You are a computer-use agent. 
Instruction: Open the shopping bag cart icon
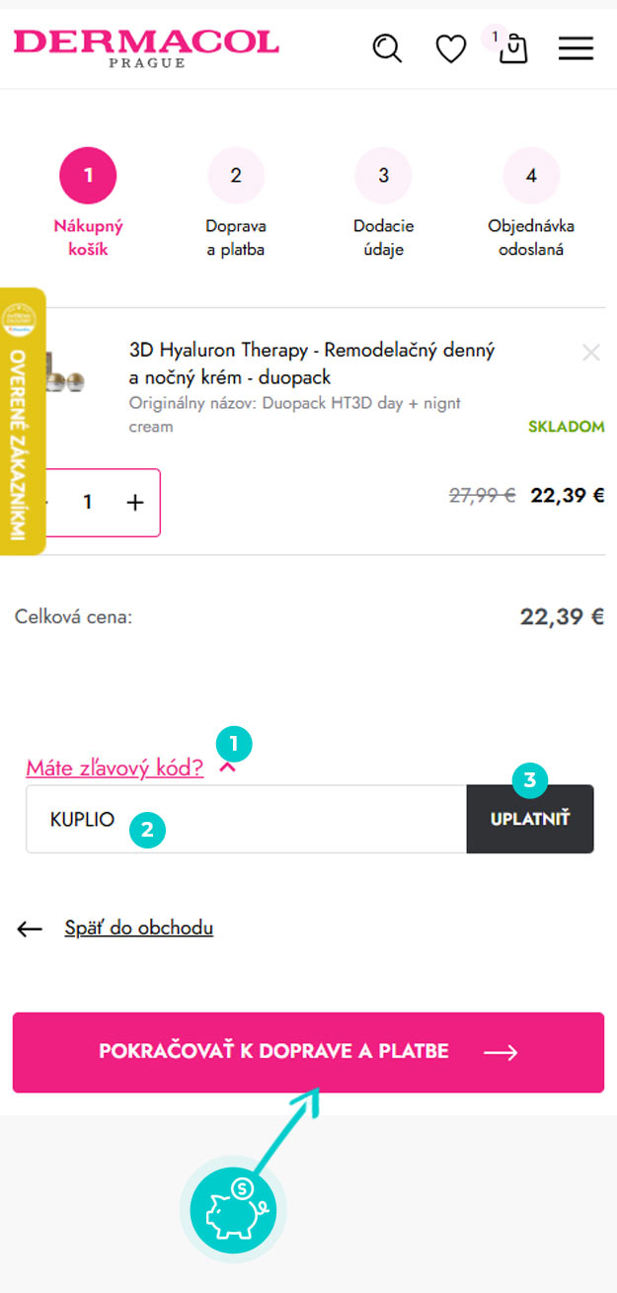tap(513, 49)
